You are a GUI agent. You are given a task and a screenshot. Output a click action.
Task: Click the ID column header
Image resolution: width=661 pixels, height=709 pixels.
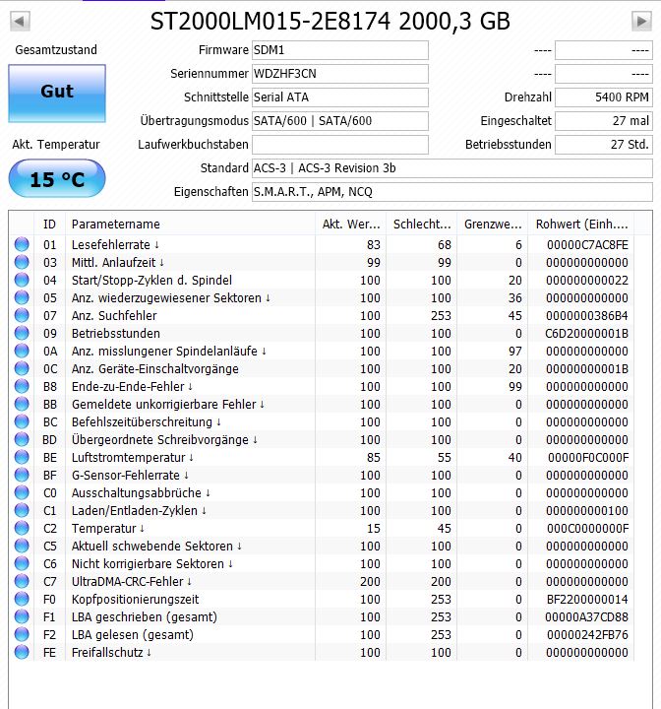[50, 225]
